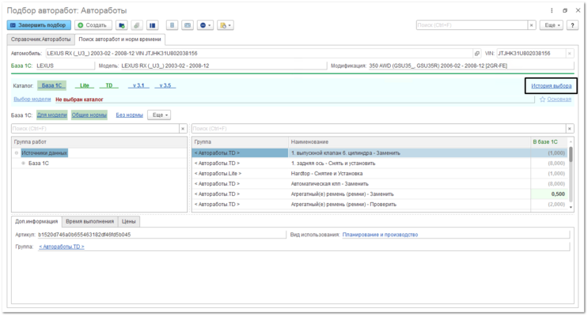Click the Группа работ search input
The width and height of the screenshot is (588, 316).
click(x=95, y=129)
